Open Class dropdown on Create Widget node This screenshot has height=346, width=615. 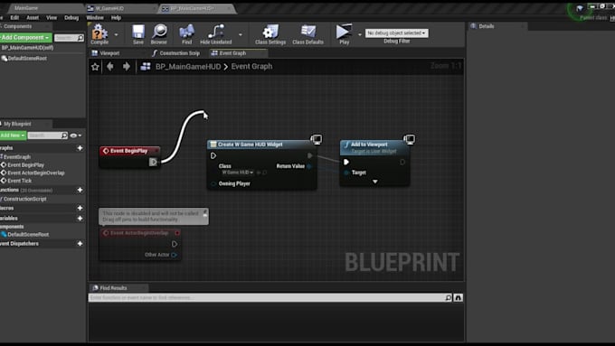pyautogui.click(x=238, y=173)
